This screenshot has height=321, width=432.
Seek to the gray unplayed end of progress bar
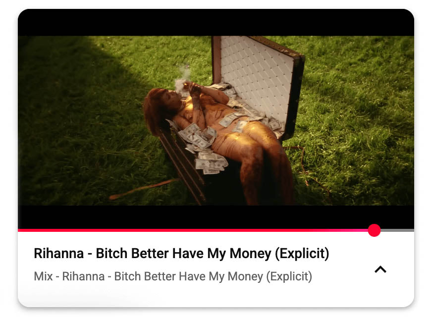(397, 230)
